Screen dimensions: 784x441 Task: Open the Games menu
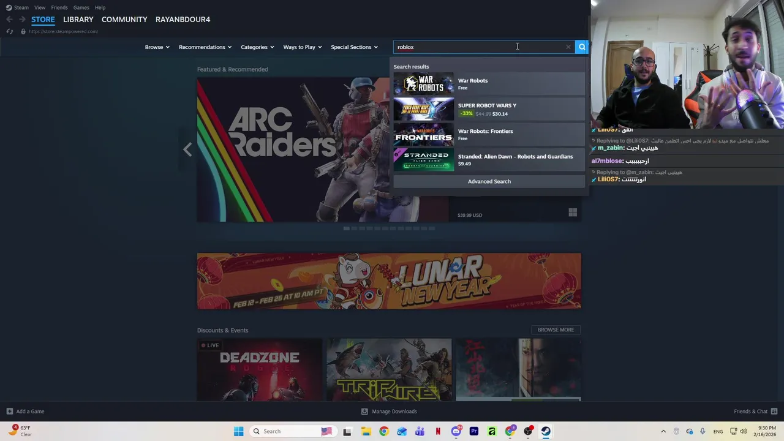click(81, 7)
